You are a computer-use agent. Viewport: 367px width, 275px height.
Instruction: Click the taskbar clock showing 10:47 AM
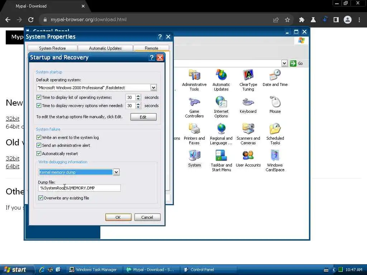(x=354, y=270)
